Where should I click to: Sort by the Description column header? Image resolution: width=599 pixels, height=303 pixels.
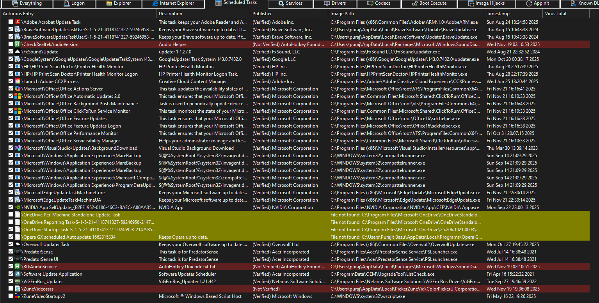pyautogui.click(x=203, y=14)
